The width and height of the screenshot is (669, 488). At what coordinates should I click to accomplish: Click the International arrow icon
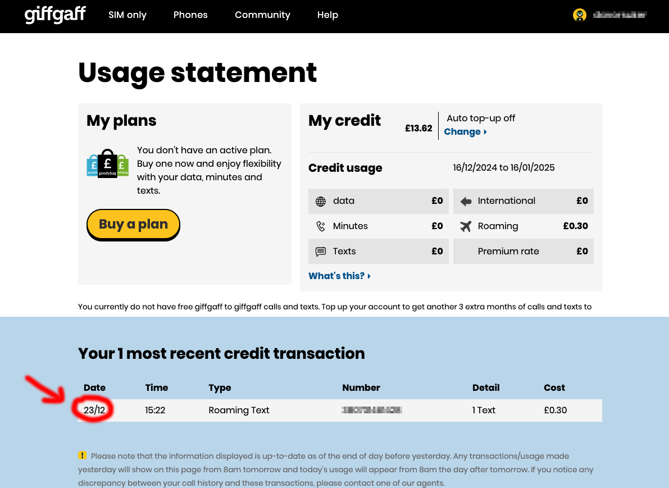(x=466, y=202)
